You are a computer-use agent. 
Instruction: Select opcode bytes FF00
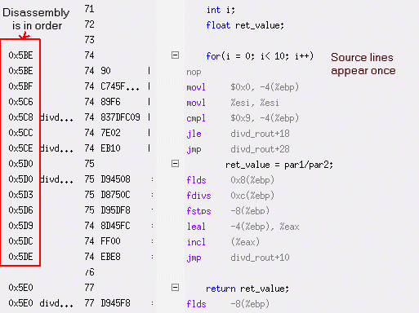point(110,241)
